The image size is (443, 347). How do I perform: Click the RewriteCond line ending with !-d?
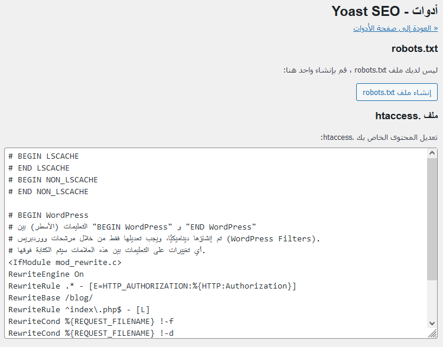pyautogui.click(x=91, y=333)
